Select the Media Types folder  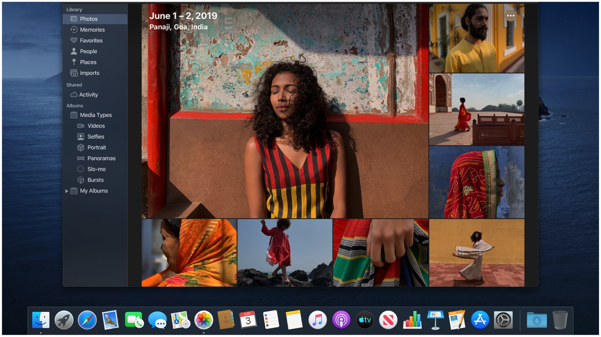click(95, 115)
